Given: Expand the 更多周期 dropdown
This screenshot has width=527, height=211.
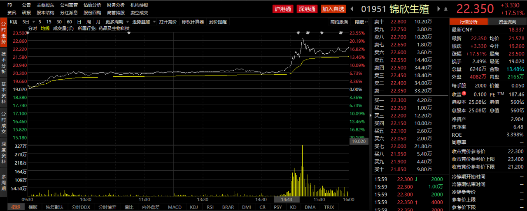Looking at the screenshot, I should tap(117, 22).
